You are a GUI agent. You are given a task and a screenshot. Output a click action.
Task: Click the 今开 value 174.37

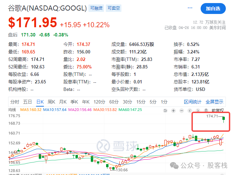(83, 44)
